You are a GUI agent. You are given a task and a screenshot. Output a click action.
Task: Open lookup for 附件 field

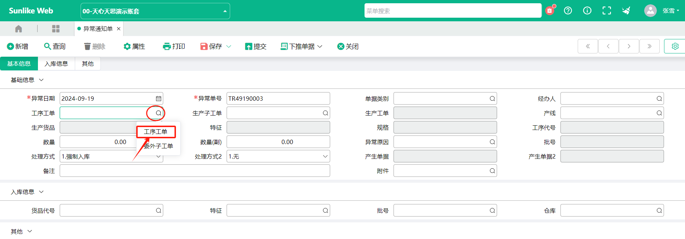click(492, 171)
